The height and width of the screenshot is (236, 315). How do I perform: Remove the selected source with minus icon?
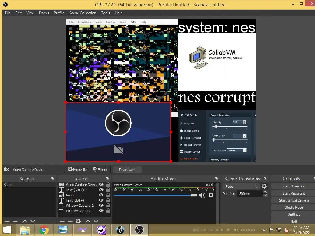[x=70, y=221]
